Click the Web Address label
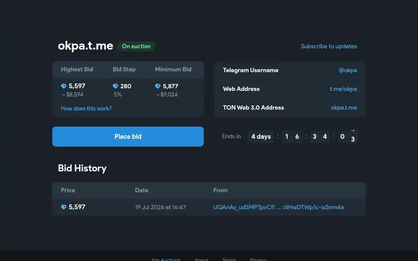The width and height of the screenshot is (418, 261). click(241, 89)
